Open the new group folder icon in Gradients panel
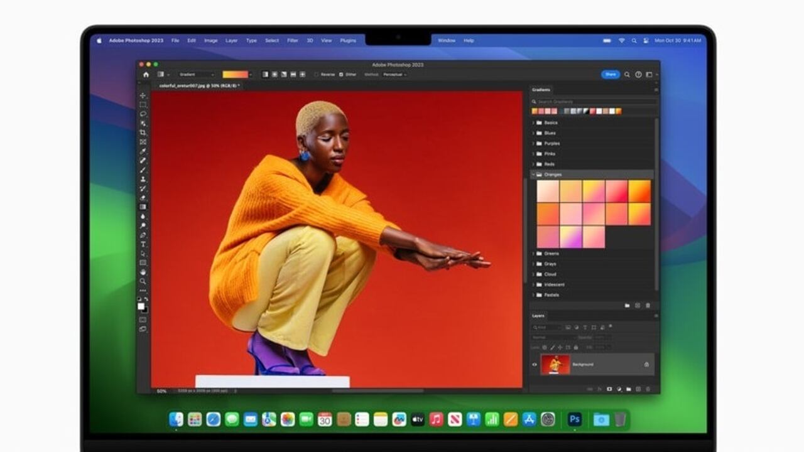The height and width of the screenshot is (452, 804). tap(627, 304)
